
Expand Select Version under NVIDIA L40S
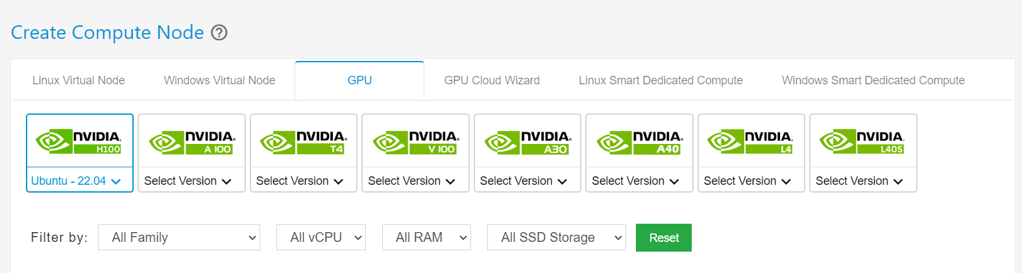pyautogui.click(x=860, y=181)
